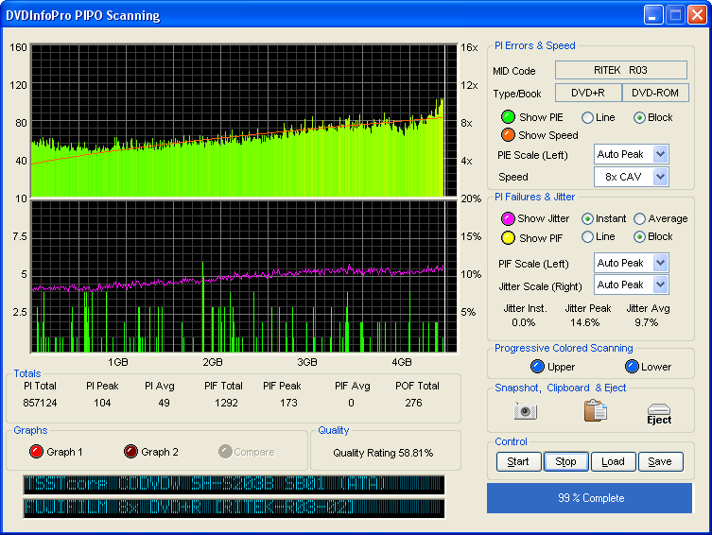This screenshot has height=535, width=712.
Task: Pick the Upper scanning color swatch
Action: (537, 366)
